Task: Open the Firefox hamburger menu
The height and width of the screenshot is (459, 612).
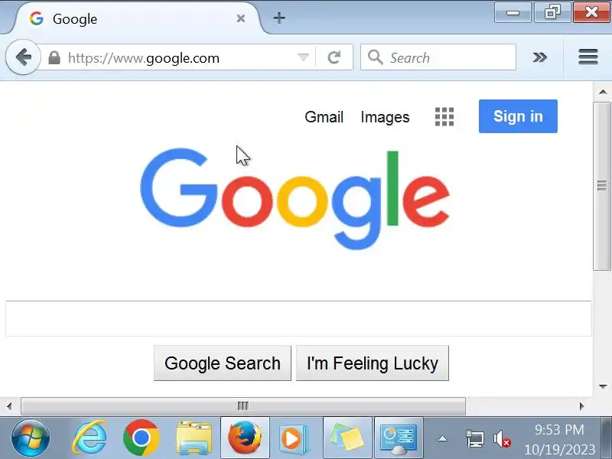Action: pyautogui.click(x=588, y=57)
